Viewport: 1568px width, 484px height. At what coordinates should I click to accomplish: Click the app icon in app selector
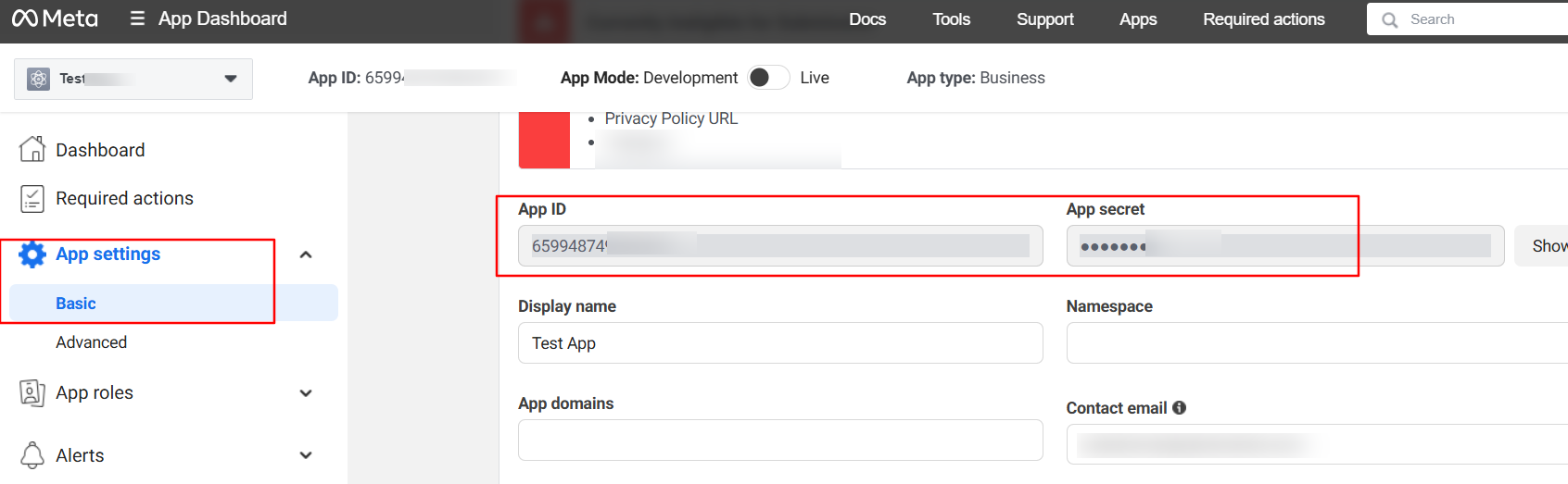38,79
